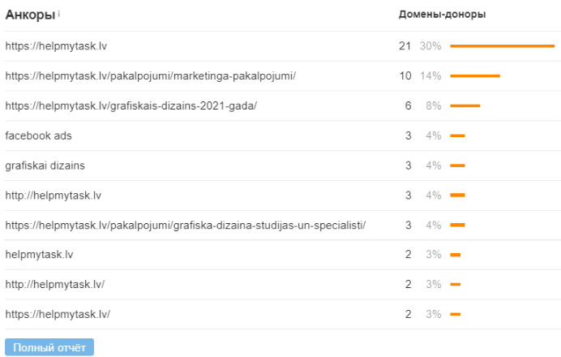This screenshot has width=561, height=357.
Task: Click the plain helpmytask.lv anchor
Action: click(x=39, y=255)
